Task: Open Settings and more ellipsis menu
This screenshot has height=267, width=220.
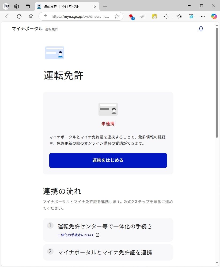Action: click(203, 16)
